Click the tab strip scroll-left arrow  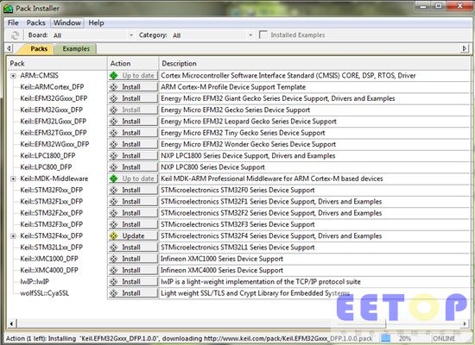point(9,48)
